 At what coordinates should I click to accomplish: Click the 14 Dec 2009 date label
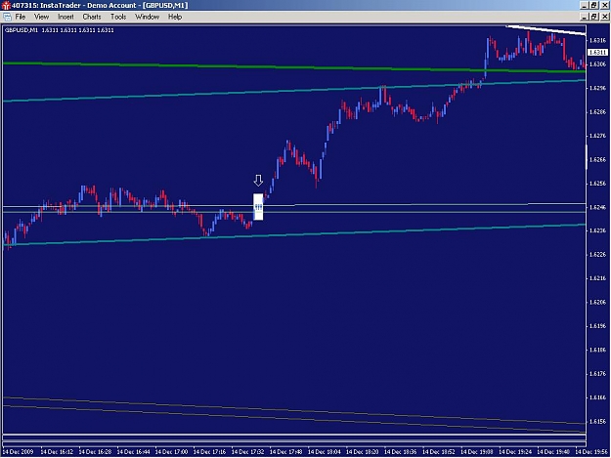point(19,452)
